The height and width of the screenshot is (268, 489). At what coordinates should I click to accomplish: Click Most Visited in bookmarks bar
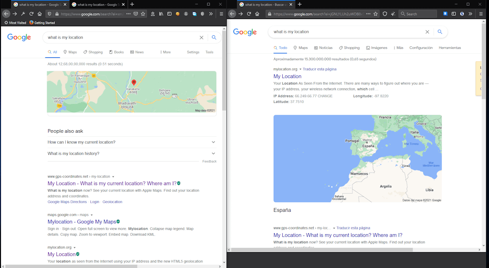(15, 23)
